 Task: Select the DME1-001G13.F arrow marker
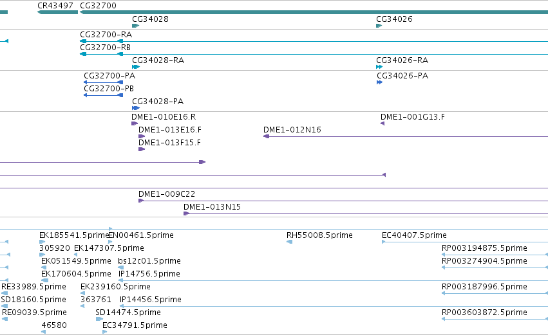point(383,123)
